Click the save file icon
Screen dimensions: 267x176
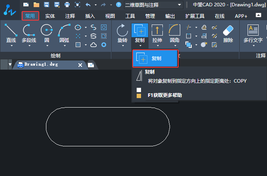[x=46, y=5]
